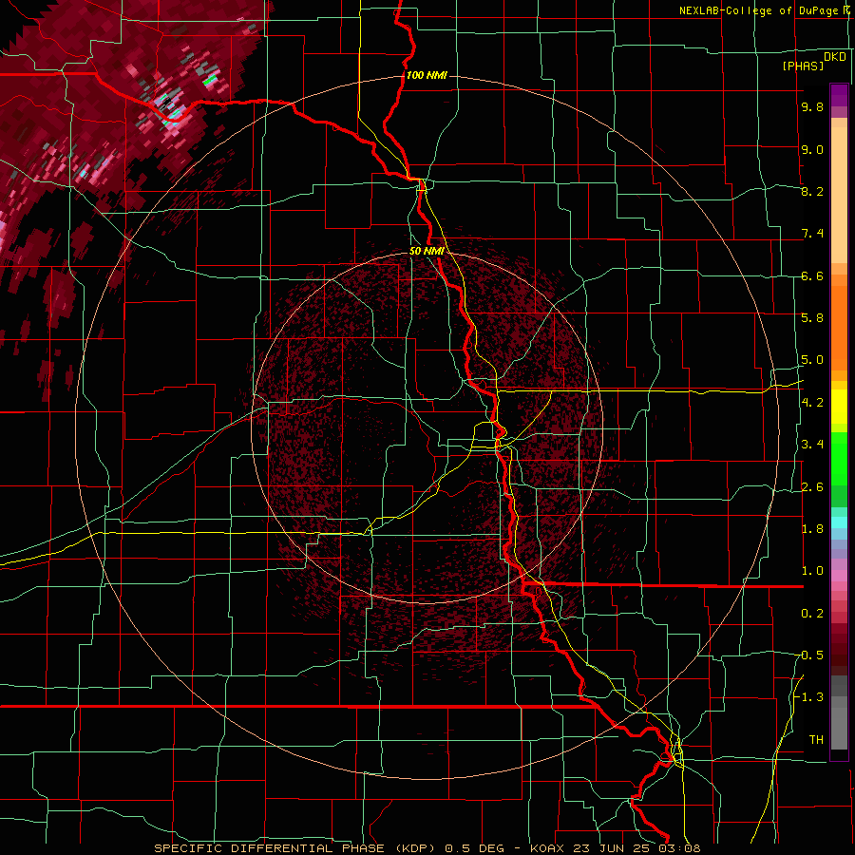Click the 9.8 value on the color scale
The height and width of the screenshot is (855, 855).
812,106
